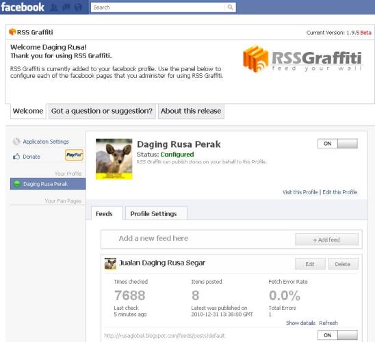
Task: Click the Add a new feed here text
Action: click(153, 238)
